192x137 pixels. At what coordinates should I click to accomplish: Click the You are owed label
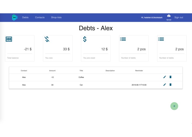coord(89,58)
